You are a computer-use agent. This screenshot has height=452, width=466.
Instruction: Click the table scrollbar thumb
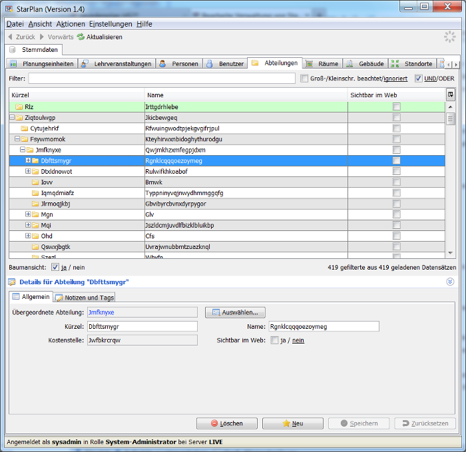[x=451, y=119]
